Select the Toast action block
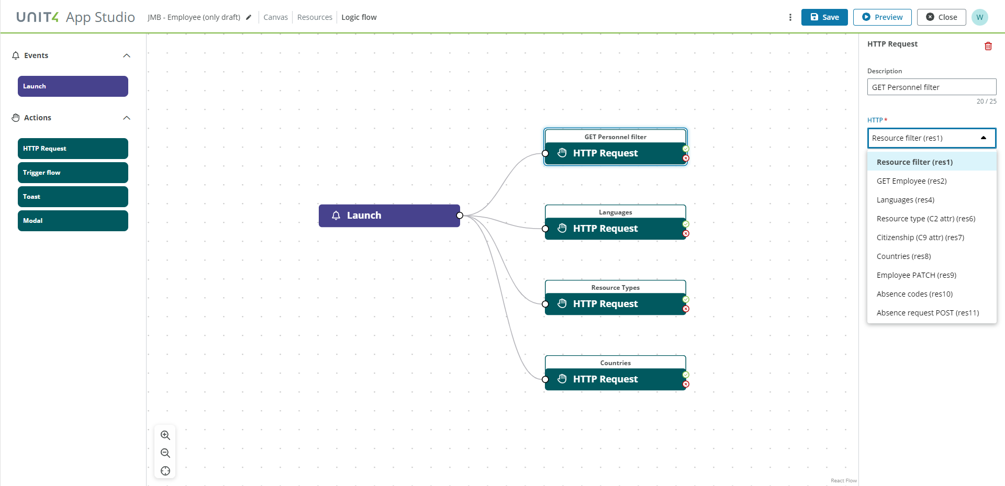Screen dimensions: 1005x486 pos(73,197)
